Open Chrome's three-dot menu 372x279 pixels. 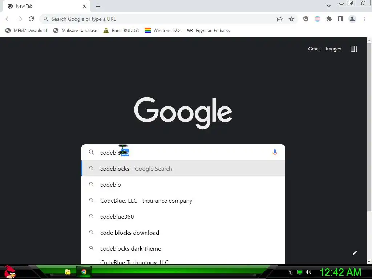tap(364, 19)
